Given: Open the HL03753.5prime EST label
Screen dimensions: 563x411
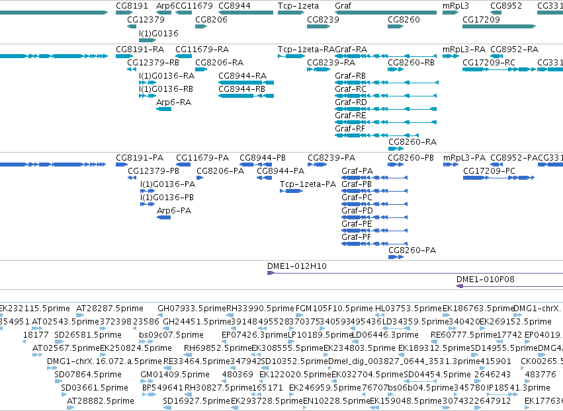Looking at the screenshot, I should coord(408,308).
